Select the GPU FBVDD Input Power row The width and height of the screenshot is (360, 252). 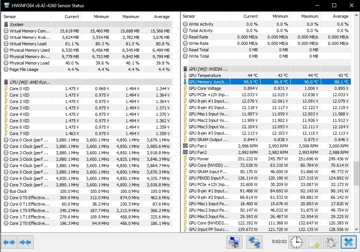pos(267,178)
